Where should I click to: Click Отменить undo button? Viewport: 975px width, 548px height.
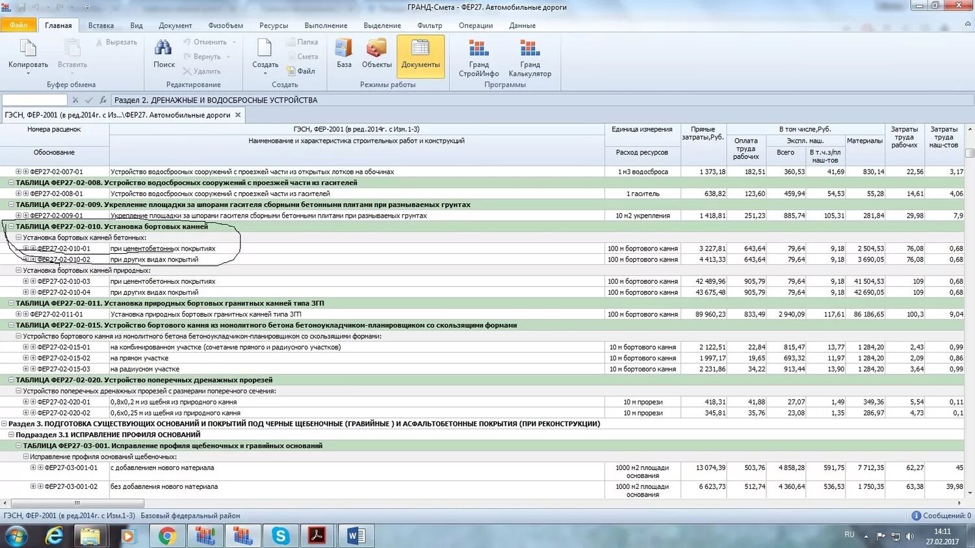pos(205,42)
